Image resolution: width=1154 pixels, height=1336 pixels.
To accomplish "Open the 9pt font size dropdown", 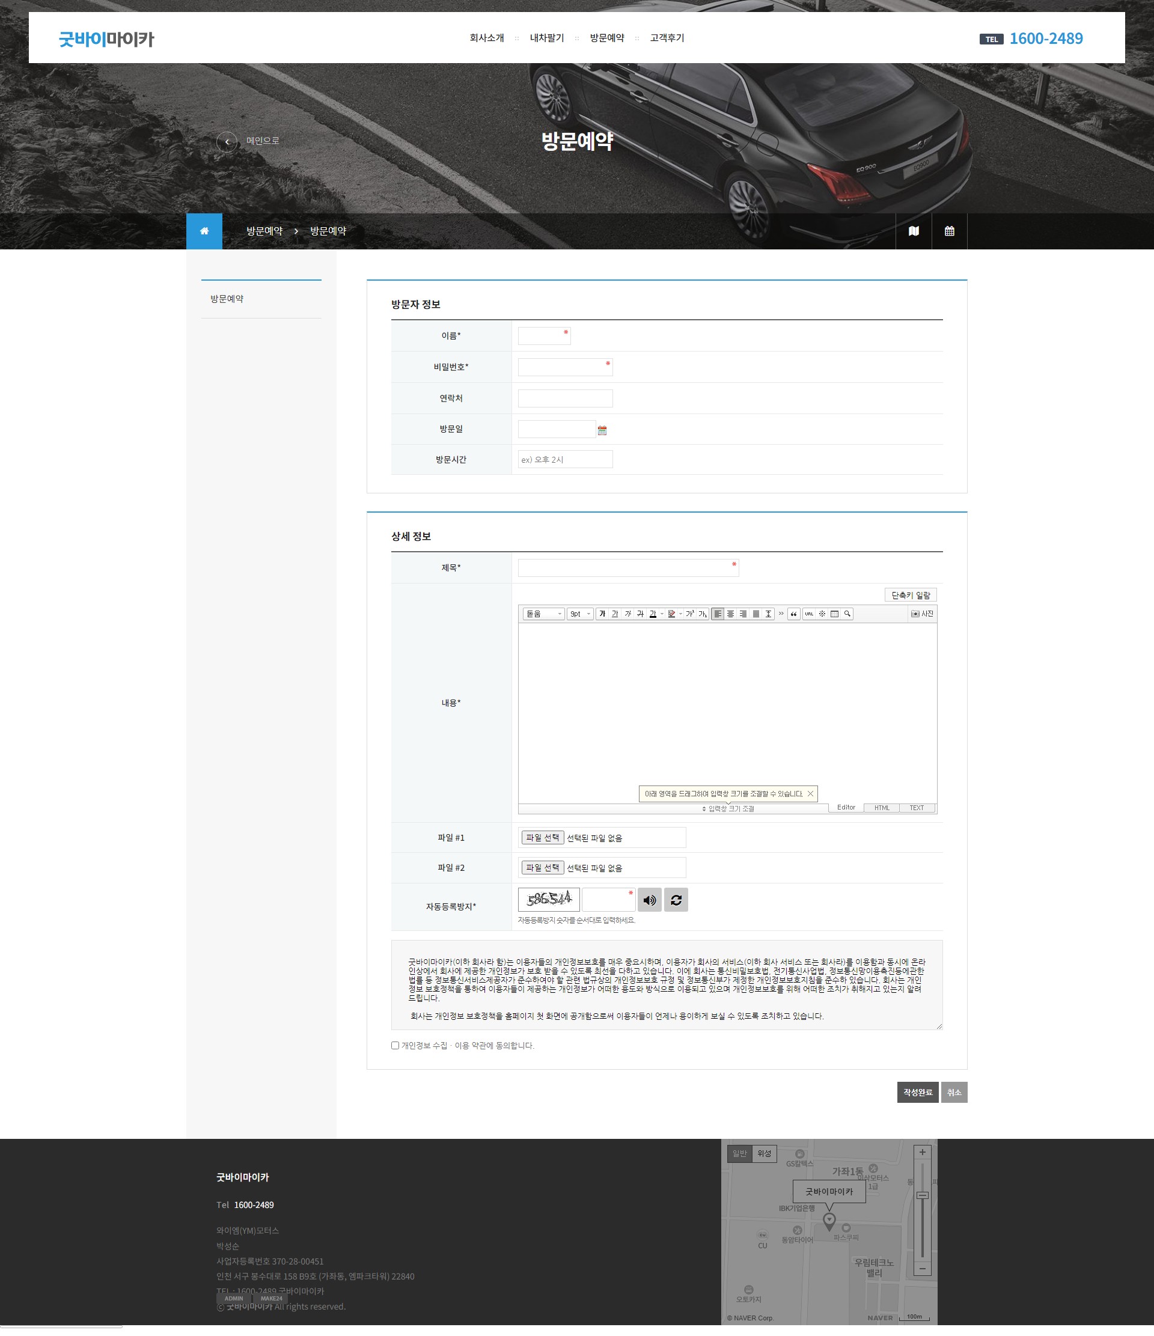I will 580,614.
